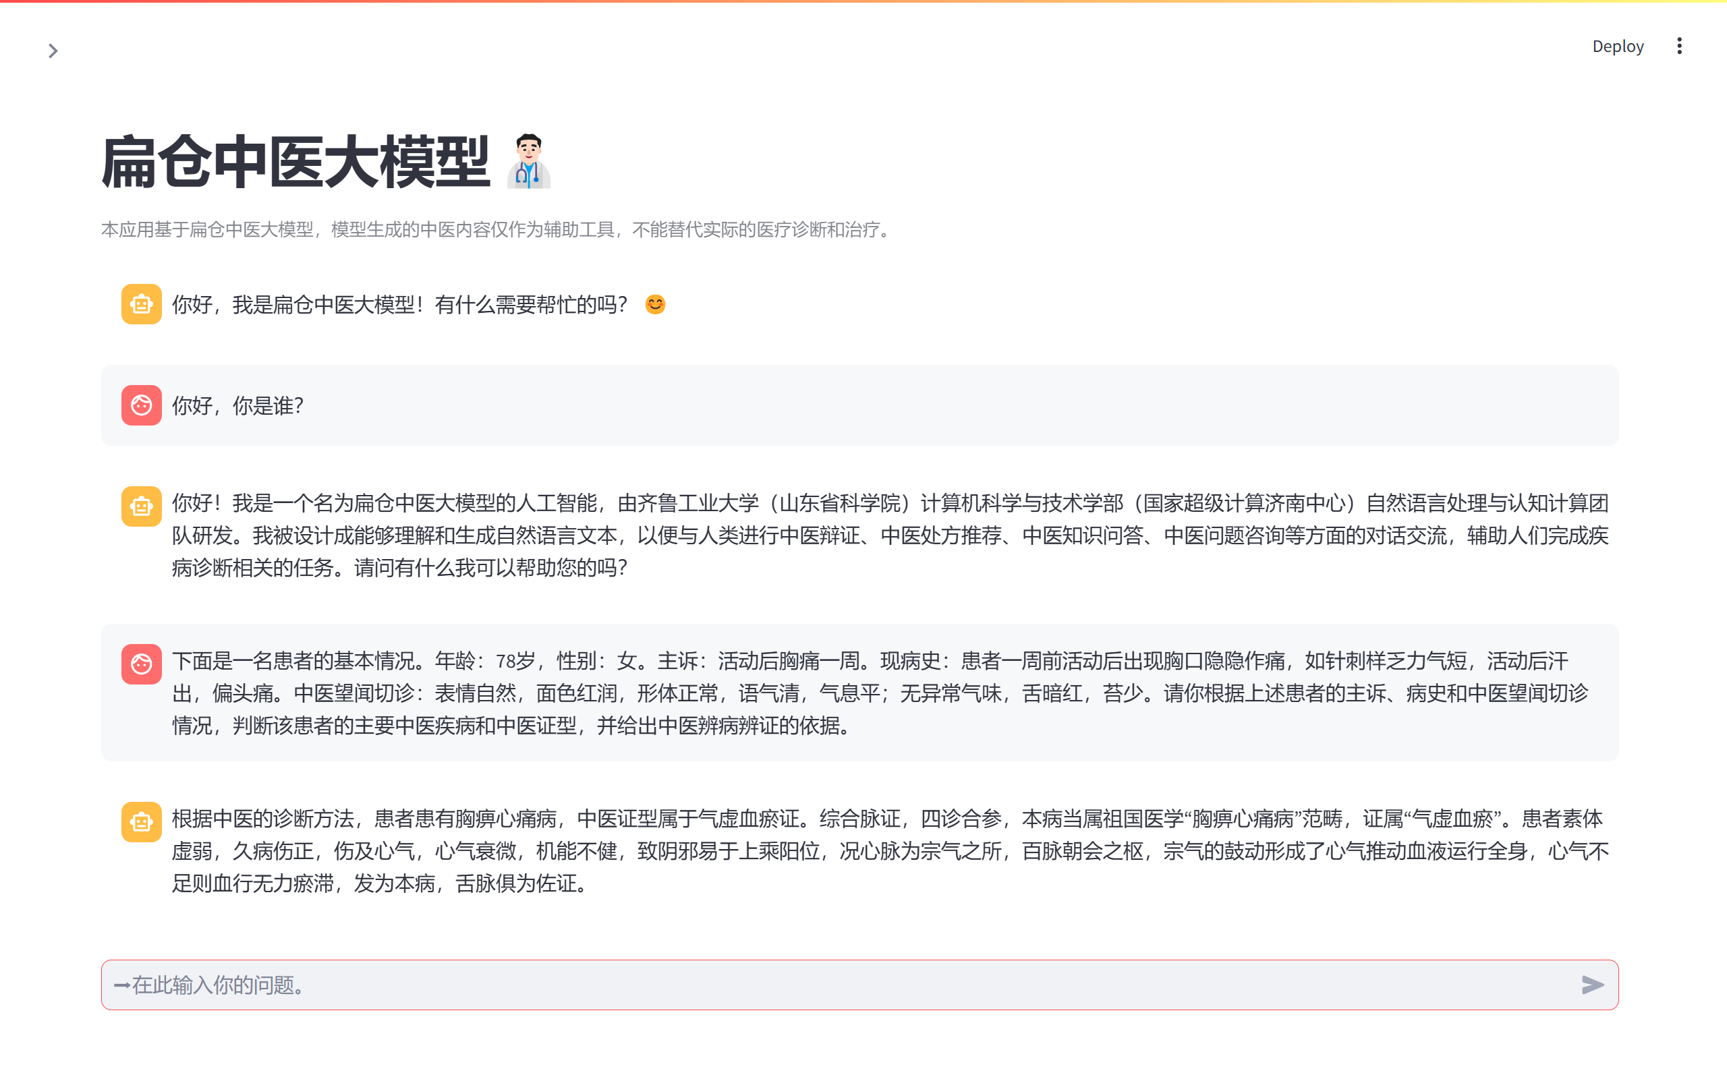Click the user avatar of the patient case message
The image size is (1727, 1079).
click(141, 664)
